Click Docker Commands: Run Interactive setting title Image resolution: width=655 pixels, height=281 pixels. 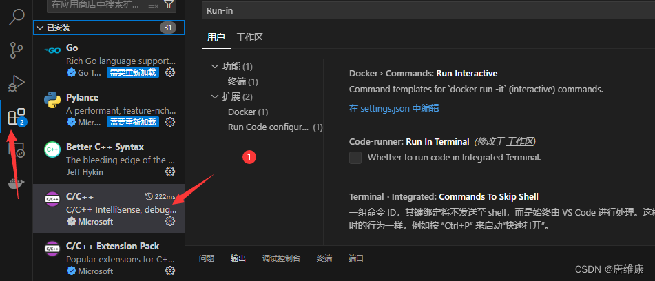[423, 74]
